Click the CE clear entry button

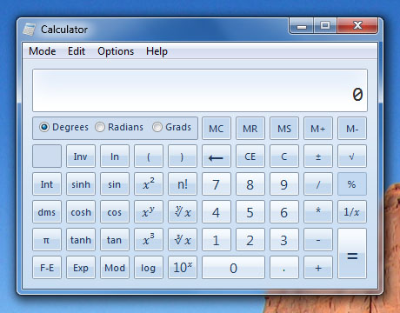[x=250, y=156]
